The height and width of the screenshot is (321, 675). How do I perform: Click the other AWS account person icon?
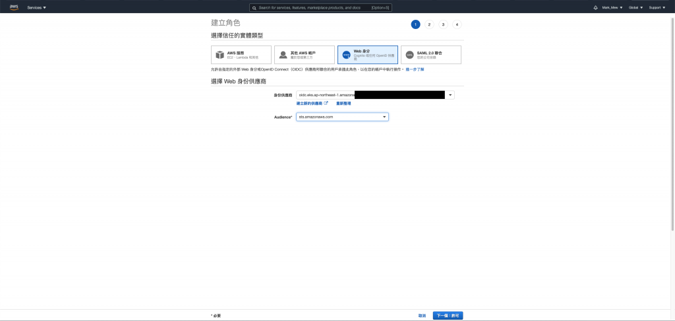click(283, 55)
